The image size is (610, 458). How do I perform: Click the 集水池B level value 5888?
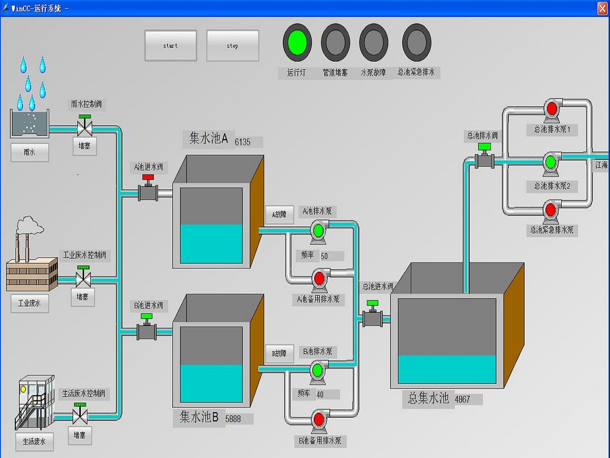[238, 419]
